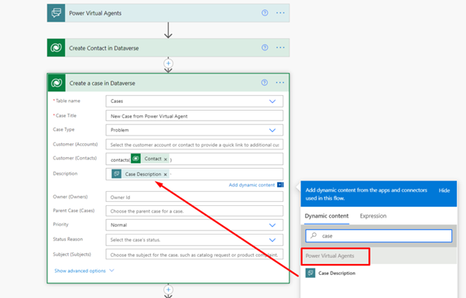
Task: Click the dynamic content search box
Action: pos(379,236)
